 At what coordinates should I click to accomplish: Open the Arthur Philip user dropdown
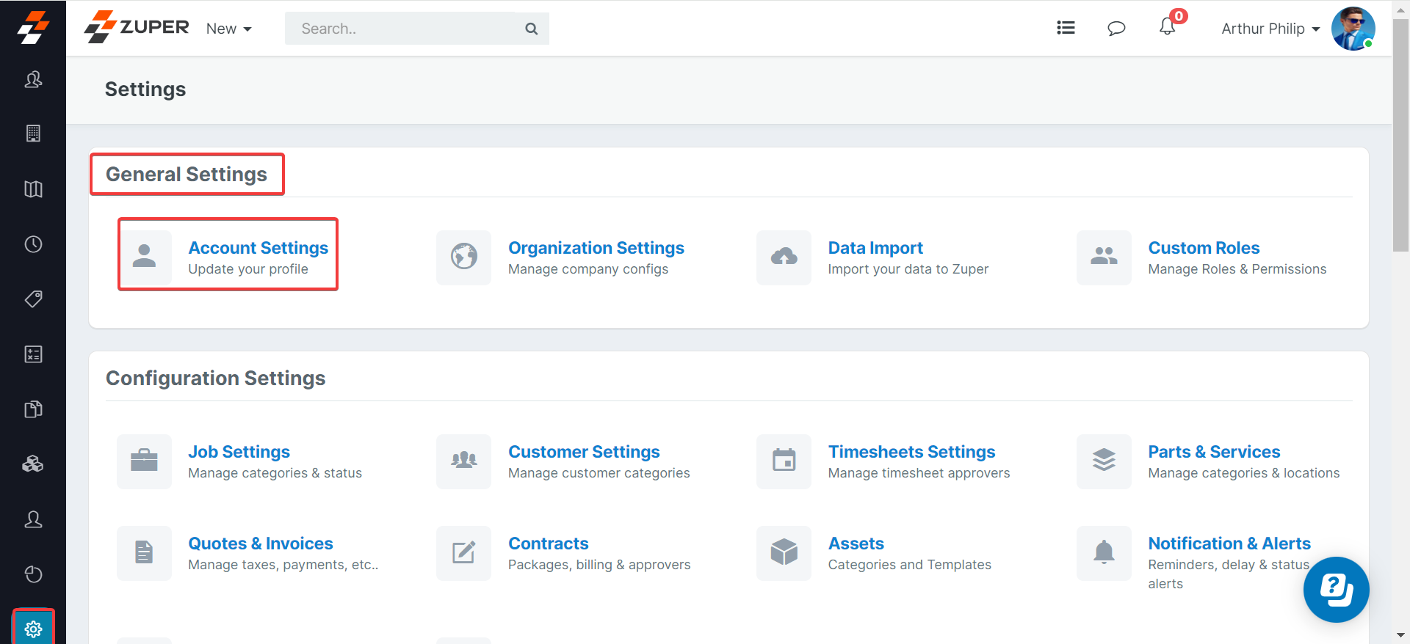[1270, 29]
